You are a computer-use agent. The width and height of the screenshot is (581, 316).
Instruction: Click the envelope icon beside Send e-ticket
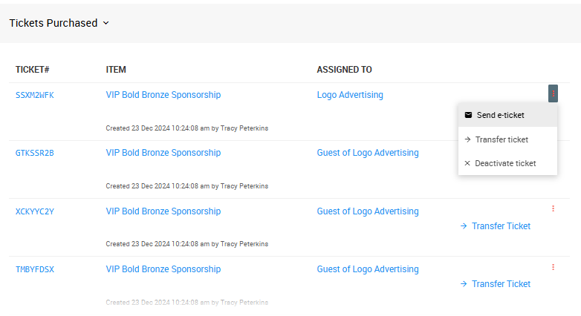coord(468,115)
